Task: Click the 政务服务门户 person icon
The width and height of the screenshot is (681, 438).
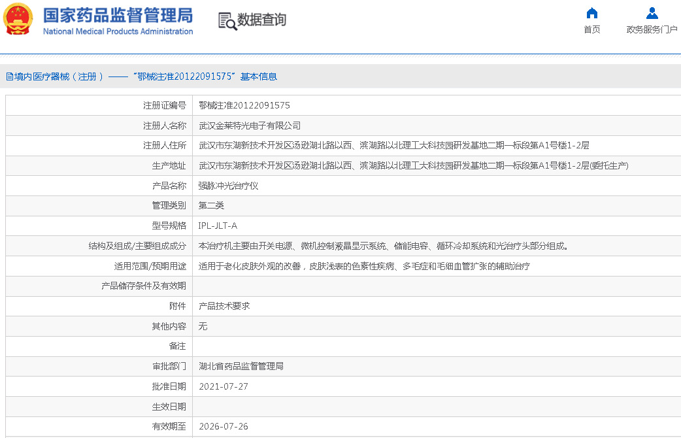Action: pos(652,13)
